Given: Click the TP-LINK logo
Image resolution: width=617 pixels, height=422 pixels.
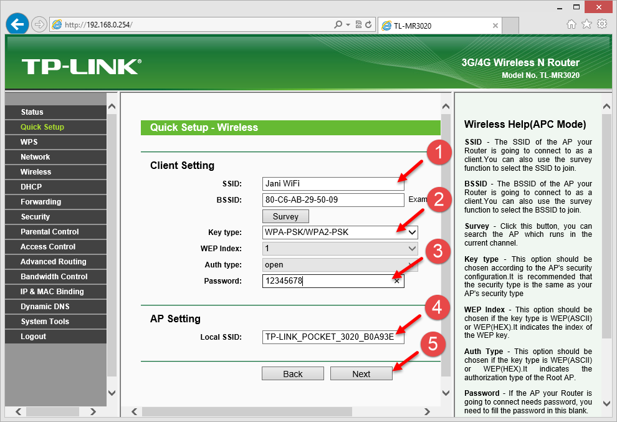Looking at the screenshot, I should 82,67.
